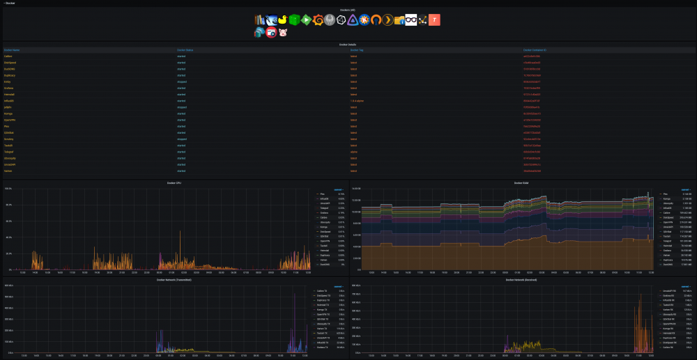Click started status in Plex row

181,127
